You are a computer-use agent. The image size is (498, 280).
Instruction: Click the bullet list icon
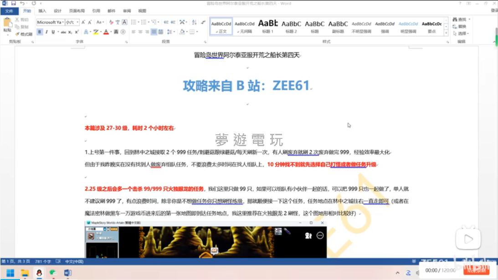(x=133, y=22)
